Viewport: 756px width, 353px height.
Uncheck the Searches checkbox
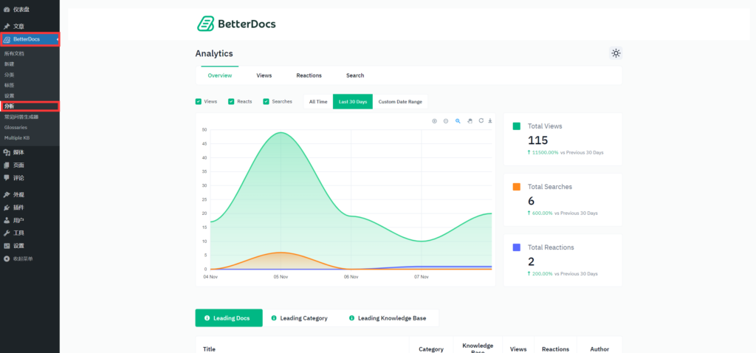[x=266, y=102]
